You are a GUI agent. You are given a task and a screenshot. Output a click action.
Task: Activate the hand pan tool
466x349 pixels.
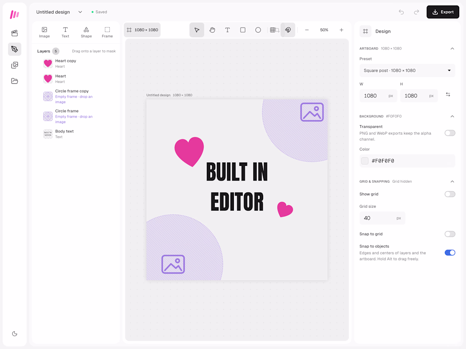212,30
